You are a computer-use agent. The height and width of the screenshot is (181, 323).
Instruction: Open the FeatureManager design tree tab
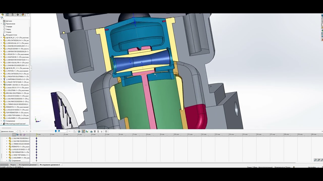coord(3,15)
